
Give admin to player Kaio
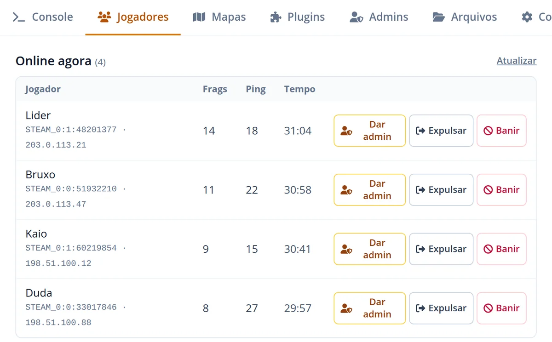[x=370, y=249]
